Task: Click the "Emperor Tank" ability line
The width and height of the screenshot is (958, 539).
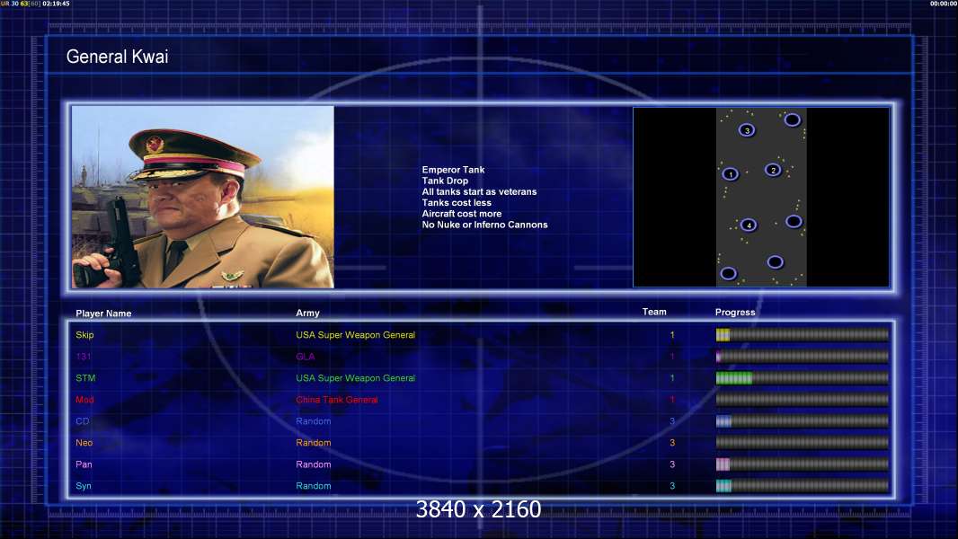Action: [x=453, y=170]
